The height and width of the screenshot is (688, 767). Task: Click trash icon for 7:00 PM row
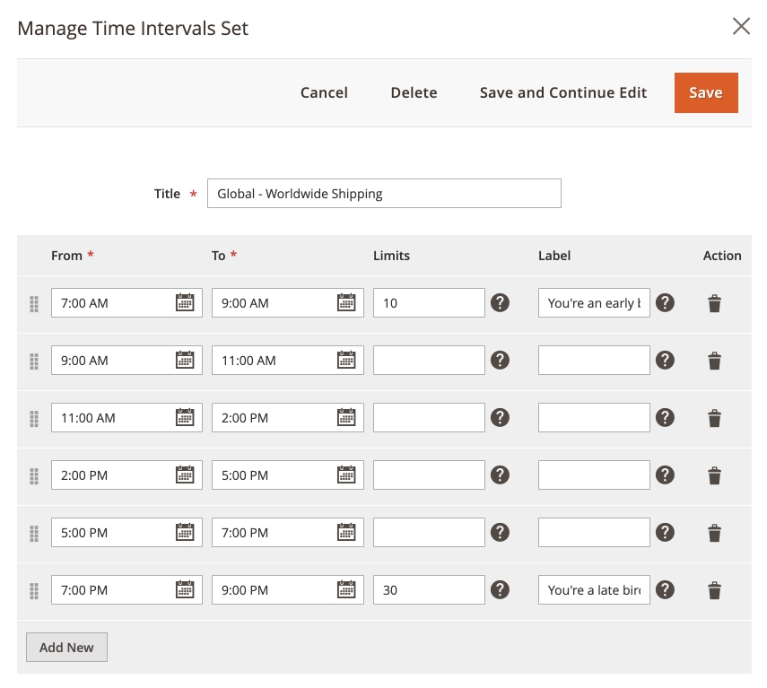point(714,590)
